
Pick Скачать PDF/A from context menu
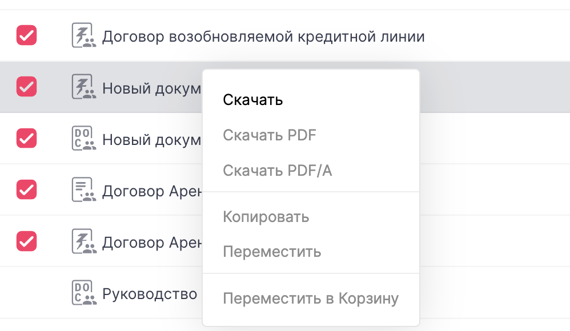[277, 170]
